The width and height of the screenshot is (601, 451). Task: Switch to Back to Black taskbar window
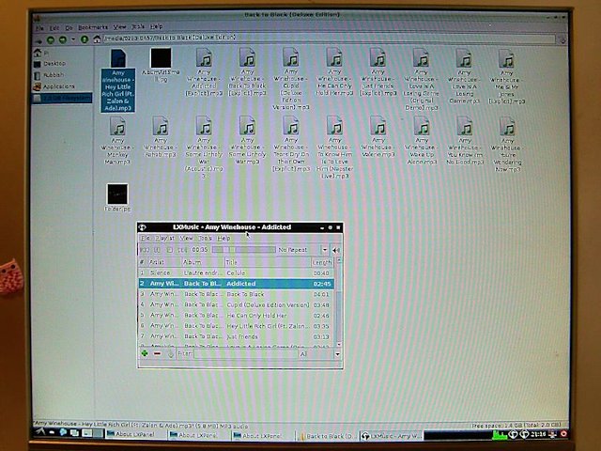pyautogui.click(x=326, y=436)
